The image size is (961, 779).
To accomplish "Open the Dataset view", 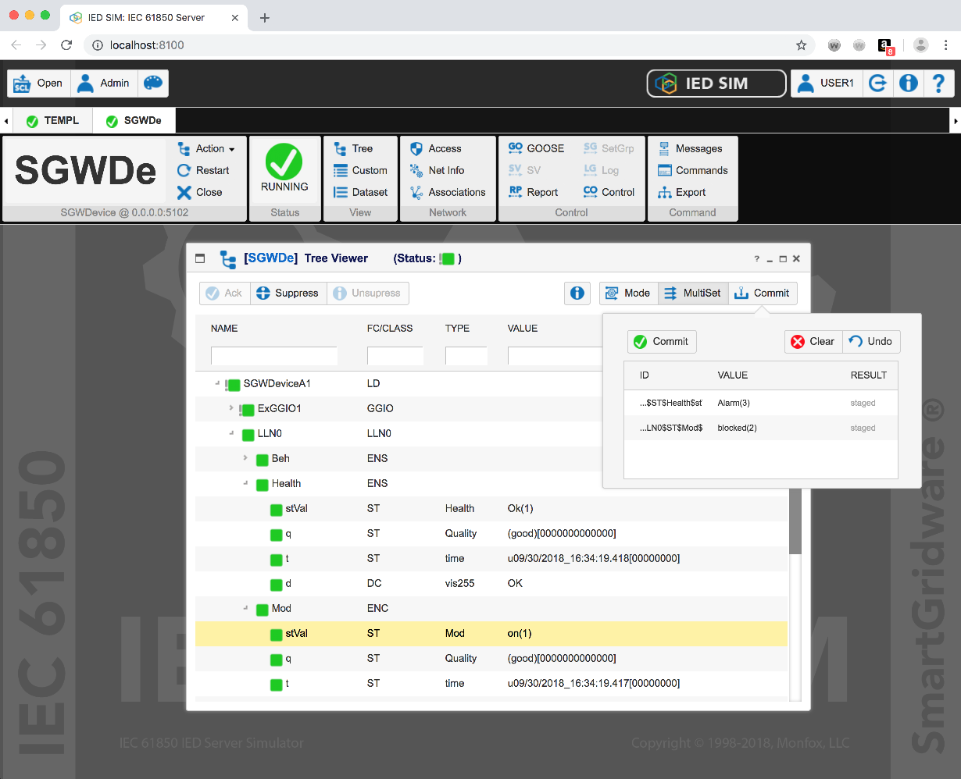I will pyautogui.click(x=360, y=192).
